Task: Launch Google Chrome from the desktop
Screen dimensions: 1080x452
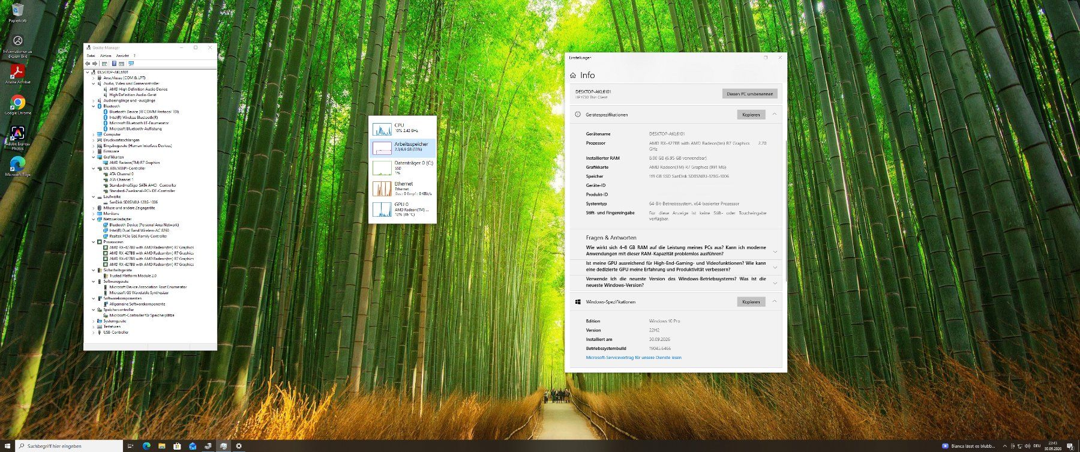Action: [17, 104]
